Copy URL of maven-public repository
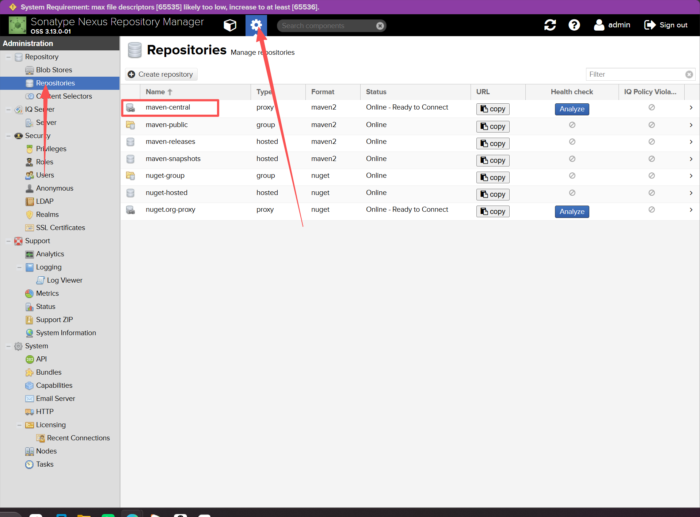Screen dimensions: 700x517 point(493,127)
